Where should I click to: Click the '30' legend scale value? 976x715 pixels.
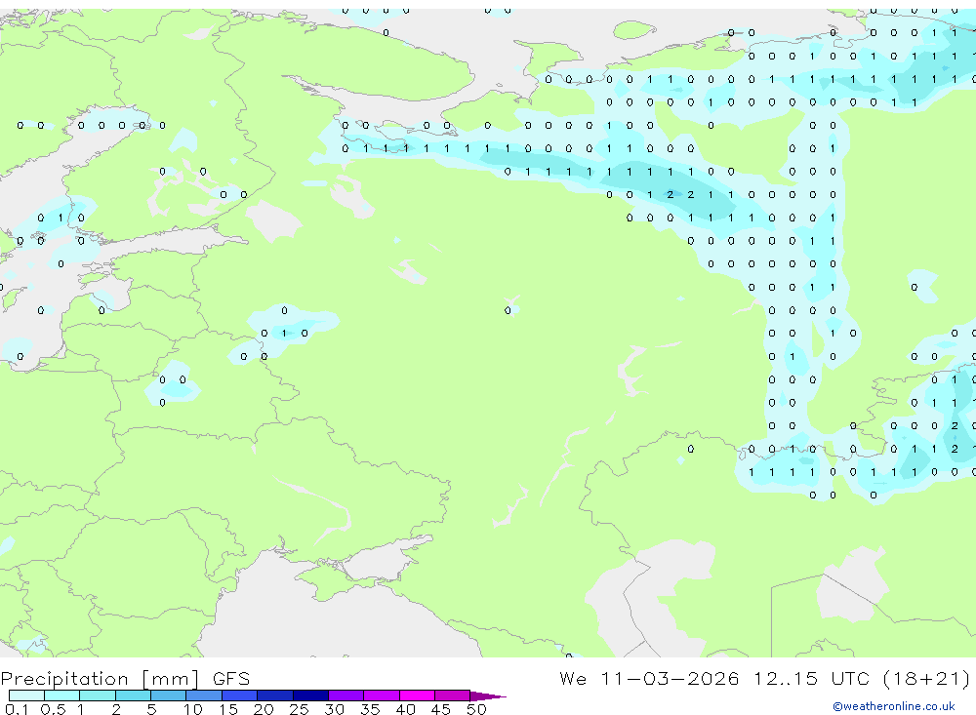(x=334, y=709)
